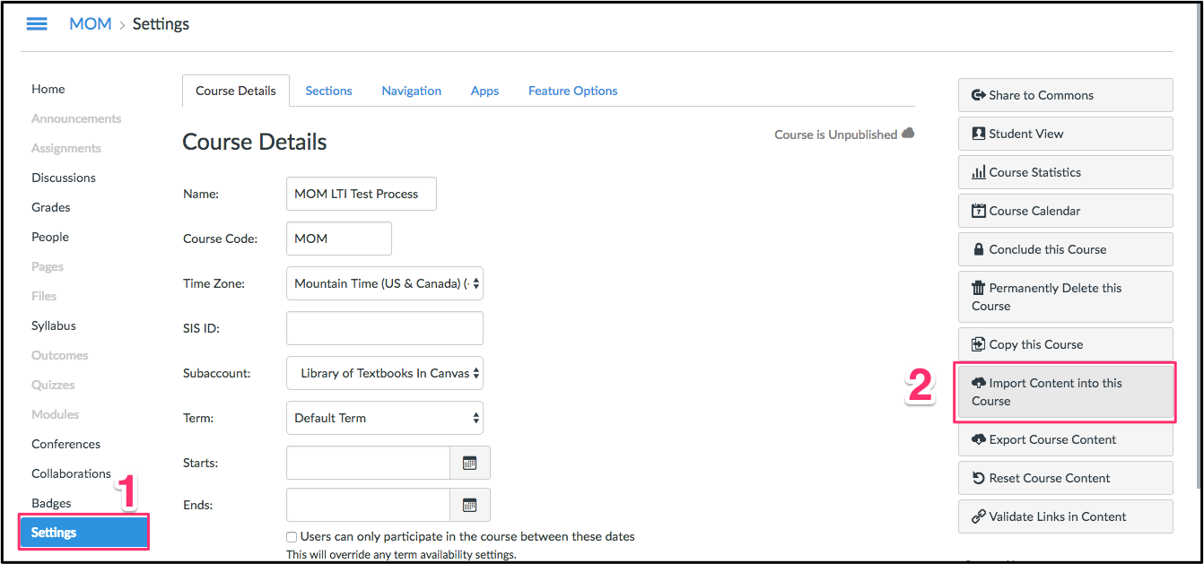Open the hamburger navigation menu

click(36, 23)
